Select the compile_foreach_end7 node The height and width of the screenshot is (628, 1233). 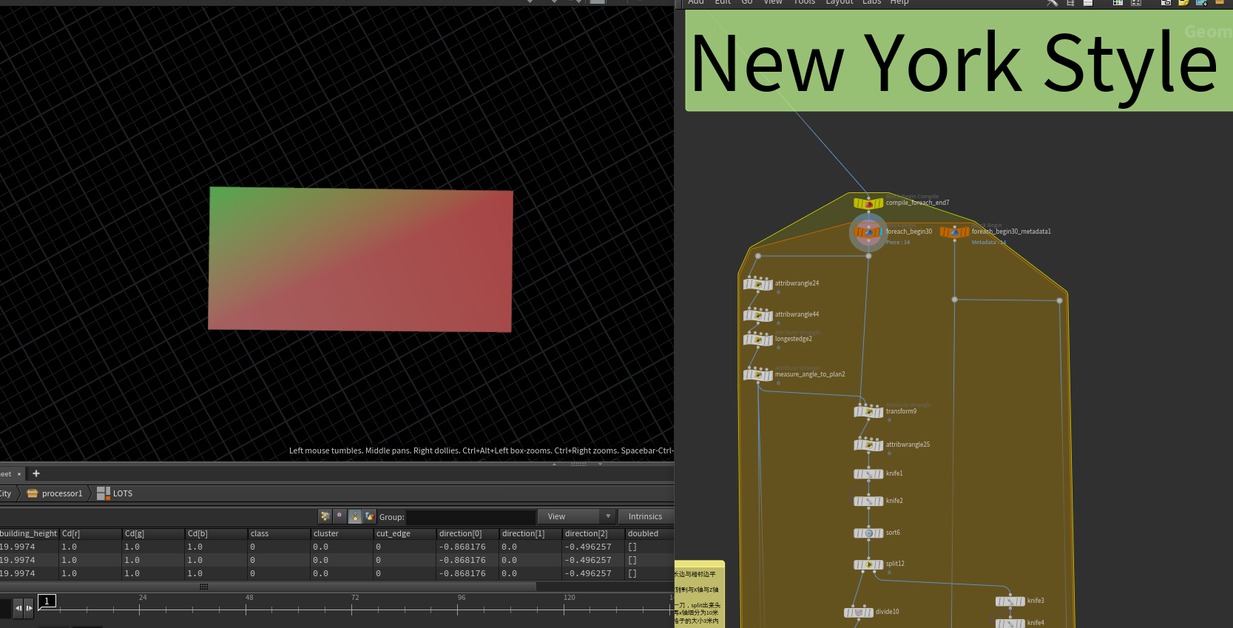click(868, 203)
